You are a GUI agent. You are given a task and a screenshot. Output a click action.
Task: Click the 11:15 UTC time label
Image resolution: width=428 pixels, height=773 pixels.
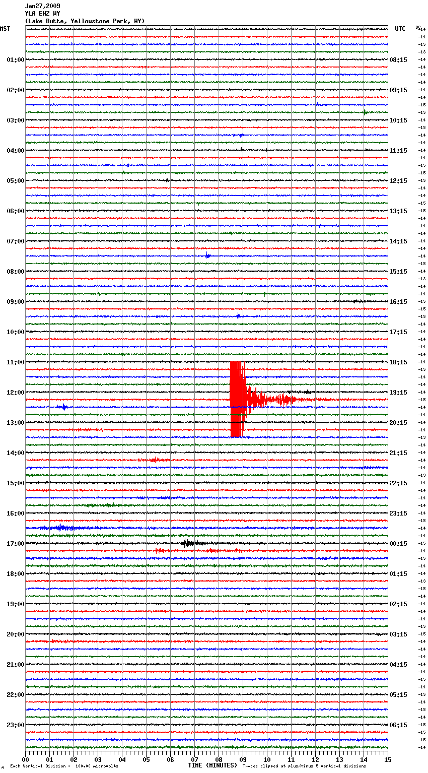[x=398, y=151]
